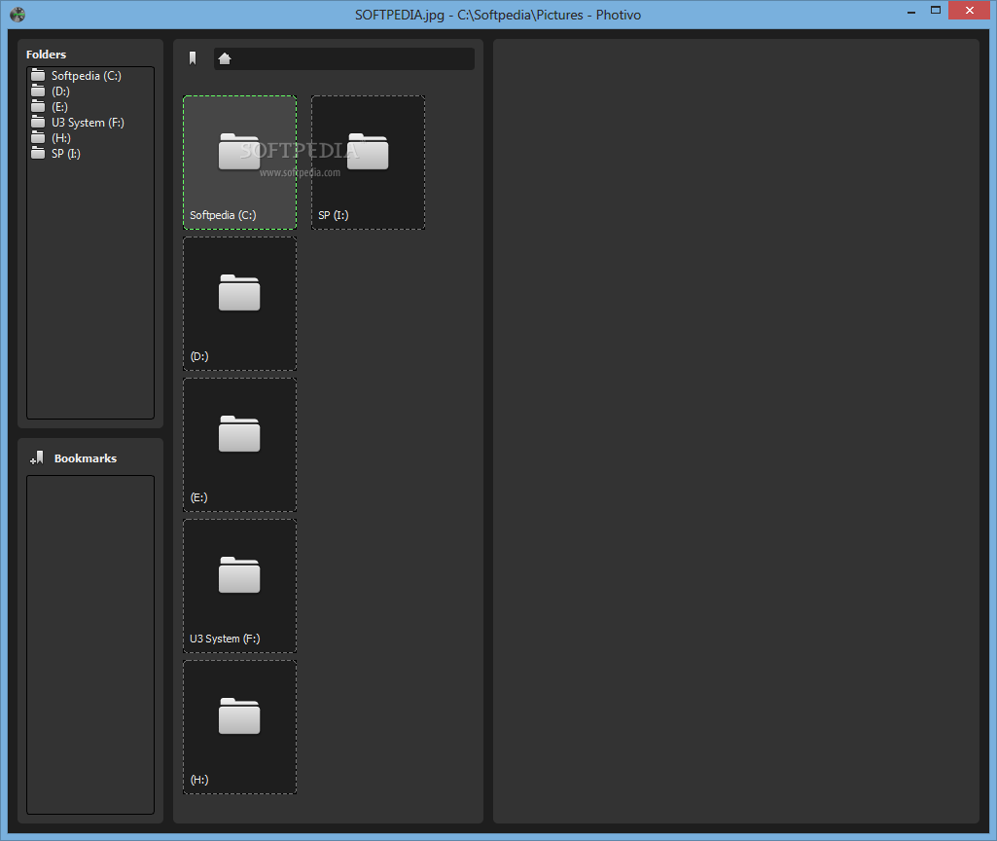Open the SP (I:) folder thumbnail
Image resolution: width=997 pixels, height=841 pixels.
(x=368, y=163)
